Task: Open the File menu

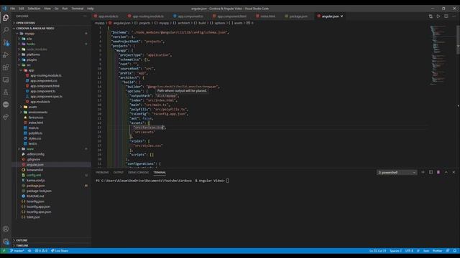Action: (x=13, y=9)
